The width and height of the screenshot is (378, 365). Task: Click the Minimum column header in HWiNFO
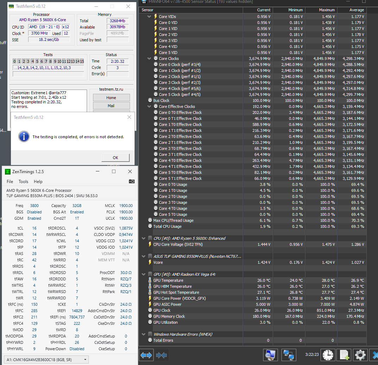pyautogui.click(x=289, y=10)
